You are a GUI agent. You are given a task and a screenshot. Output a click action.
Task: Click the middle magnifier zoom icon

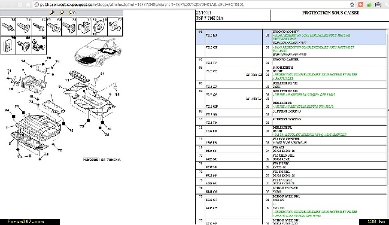click(x=62, y=13)
